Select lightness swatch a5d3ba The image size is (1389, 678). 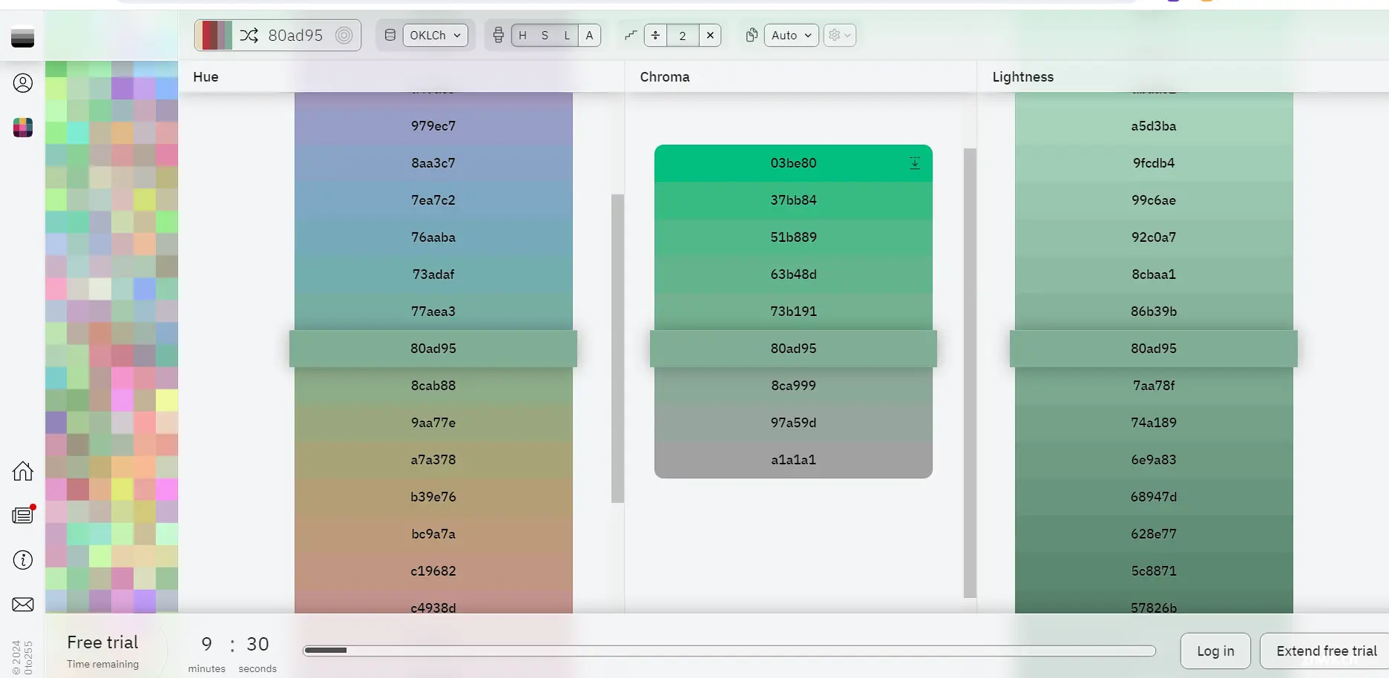[x=1154, y=126]
